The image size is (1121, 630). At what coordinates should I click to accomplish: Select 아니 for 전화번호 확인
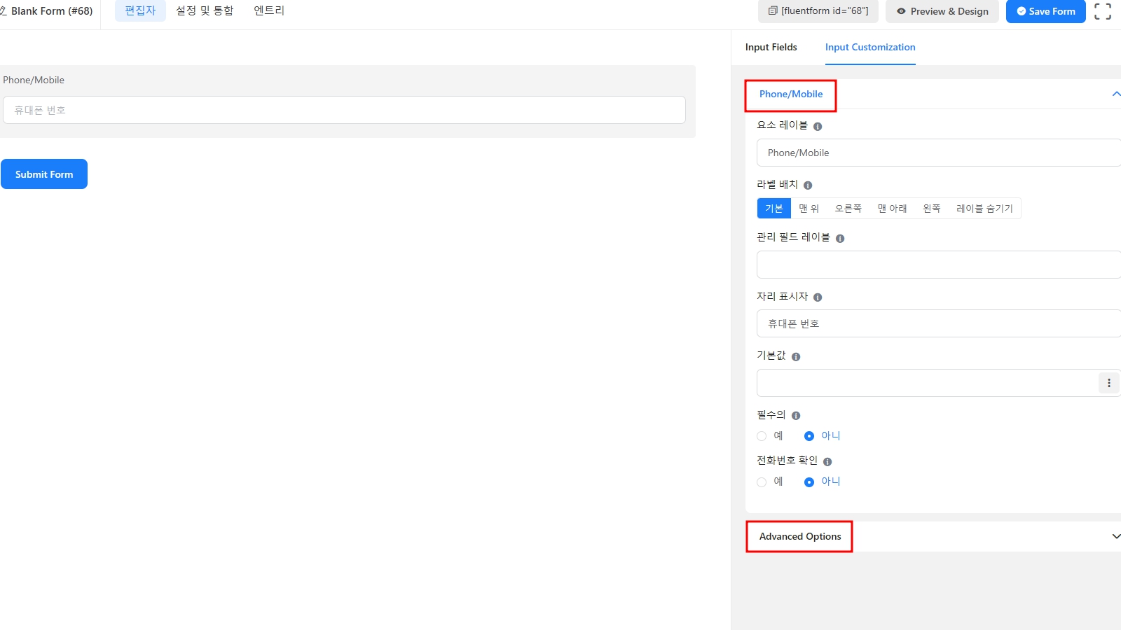click(x=809, y=482)
